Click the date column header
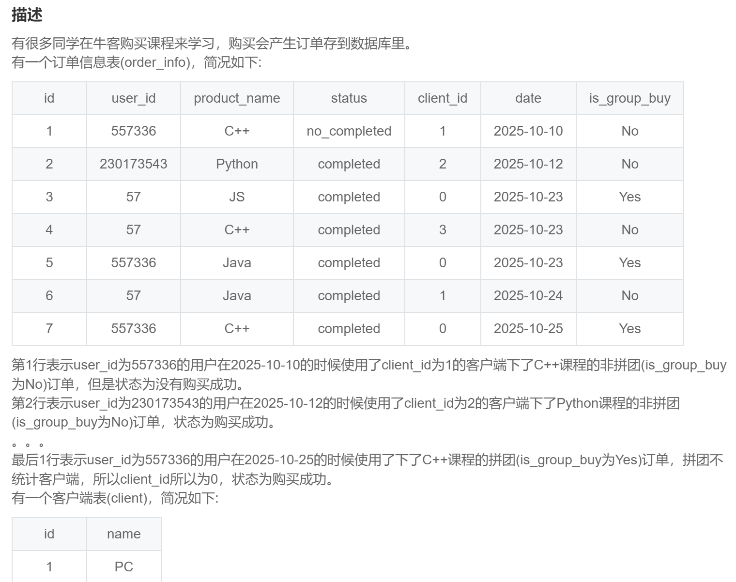This screenshot has height=582, width=736. (528, 98)
